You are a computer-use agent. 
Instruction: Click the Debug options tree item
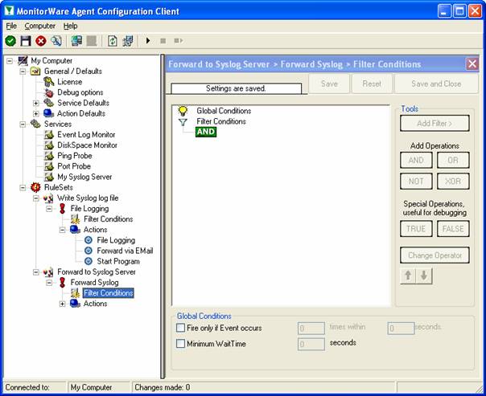[80, 92]
